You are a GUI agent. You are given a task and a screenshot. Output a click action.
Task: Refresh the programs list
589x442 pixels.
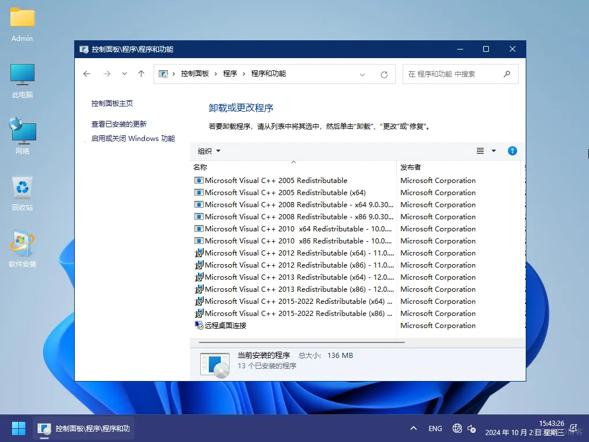pyautogui.click(x=384, y=74)
